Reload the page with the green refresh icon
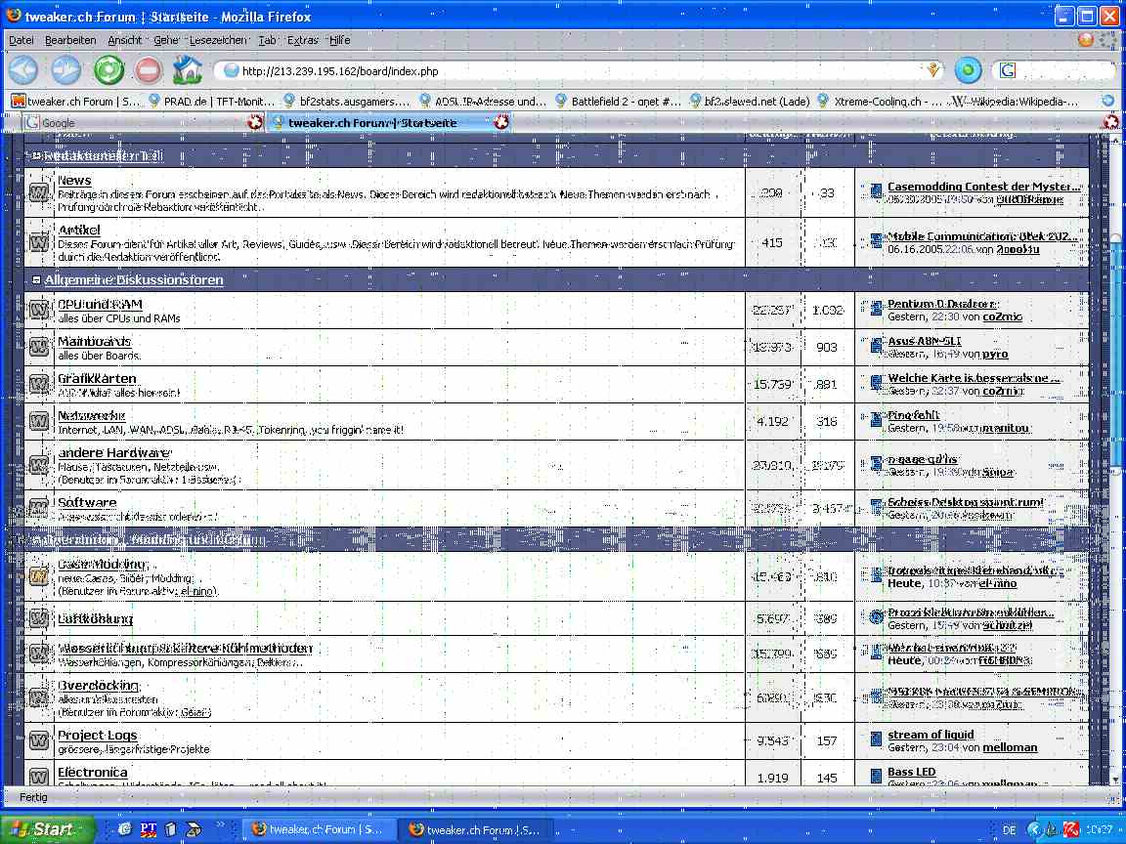Image resolution: width=1126 pixels, height=844 pixels. pos(108,70)
